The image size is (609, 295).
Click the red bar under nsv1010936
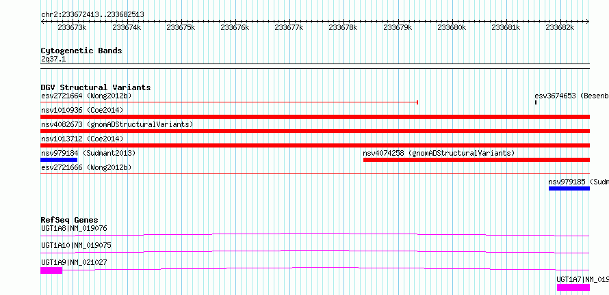click(x=315, y=117)
